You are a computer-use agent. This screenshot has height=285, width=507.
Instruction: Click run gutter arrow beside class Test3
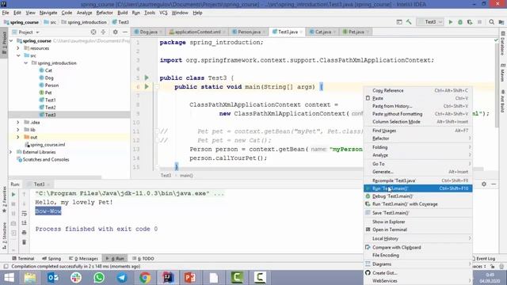tap(147, 78)
